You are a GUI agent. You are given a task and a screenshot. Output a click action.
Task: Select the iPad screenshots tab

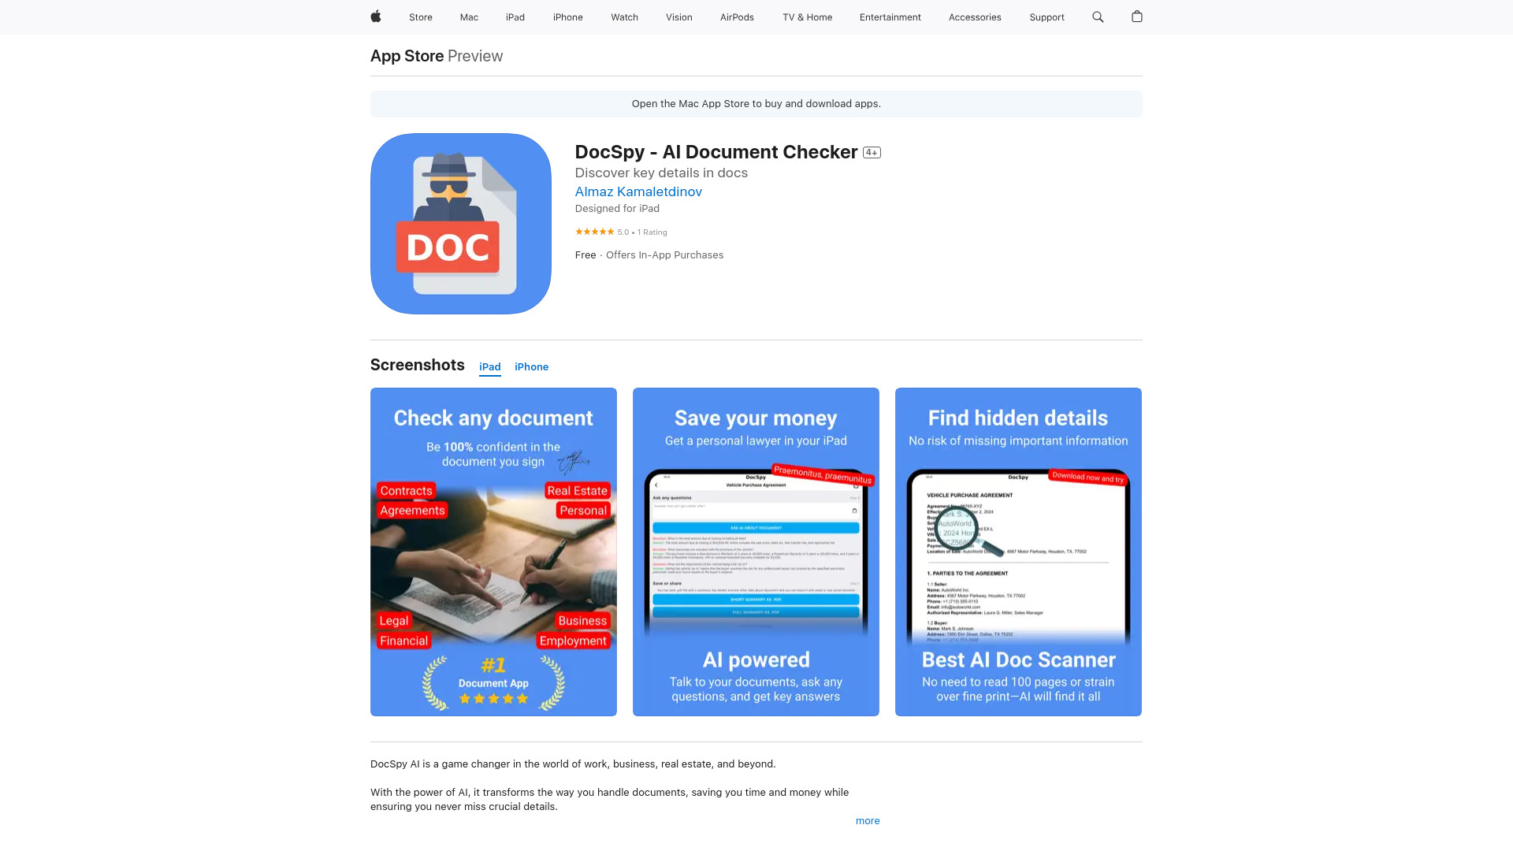489,366
